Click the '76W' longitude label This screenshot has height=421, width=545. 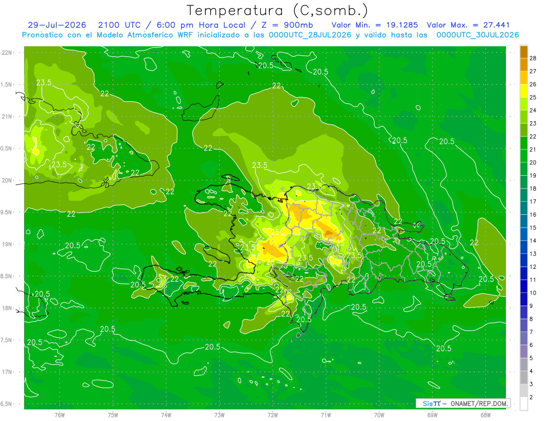pos(59,415)
